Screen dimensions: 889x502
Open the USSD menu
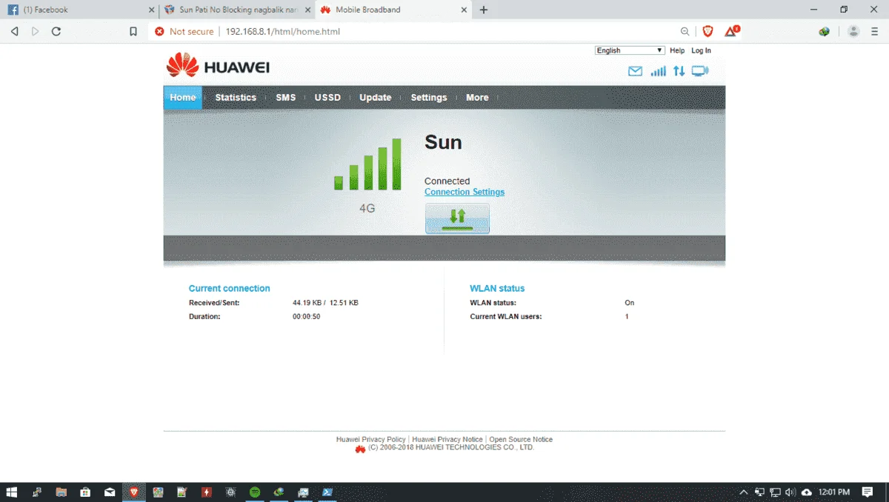pyautogui.click(x=327, y=98)
